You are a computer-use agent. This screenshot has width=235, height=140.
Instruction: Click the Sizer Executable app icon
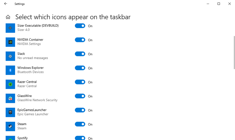(x=10, y=28)
